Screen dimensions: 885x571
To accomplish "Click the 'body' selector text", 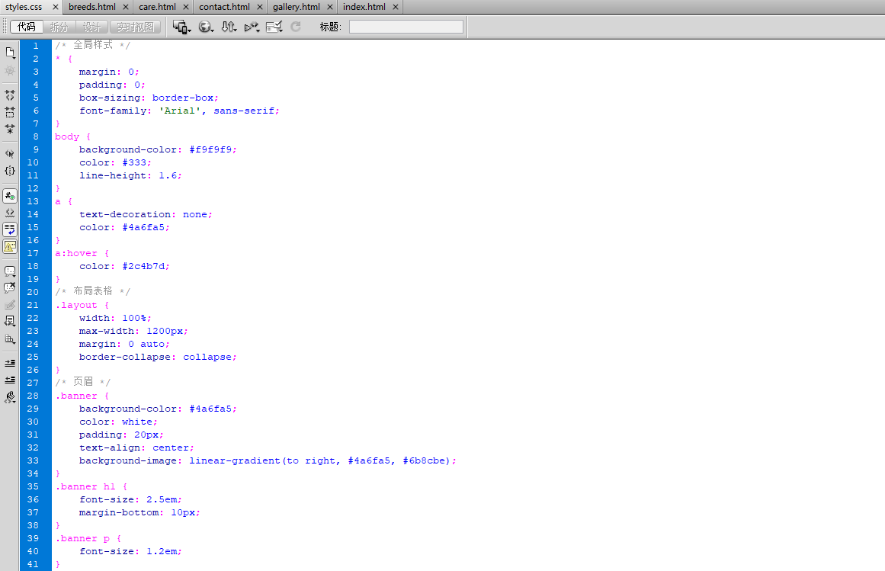I will point(66,136).
